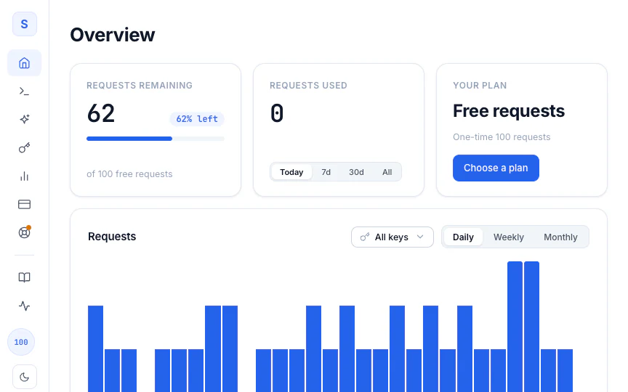Open the Home overview sidebar icon
The height and width of the screenshot is (392, 628).
point(25,63)
